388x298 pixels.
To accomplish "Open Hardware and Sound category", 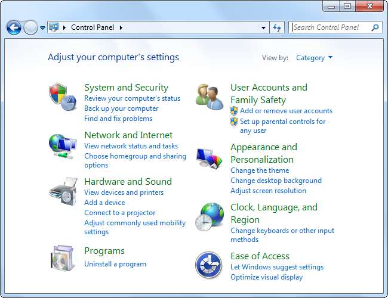I will point(128,182).
